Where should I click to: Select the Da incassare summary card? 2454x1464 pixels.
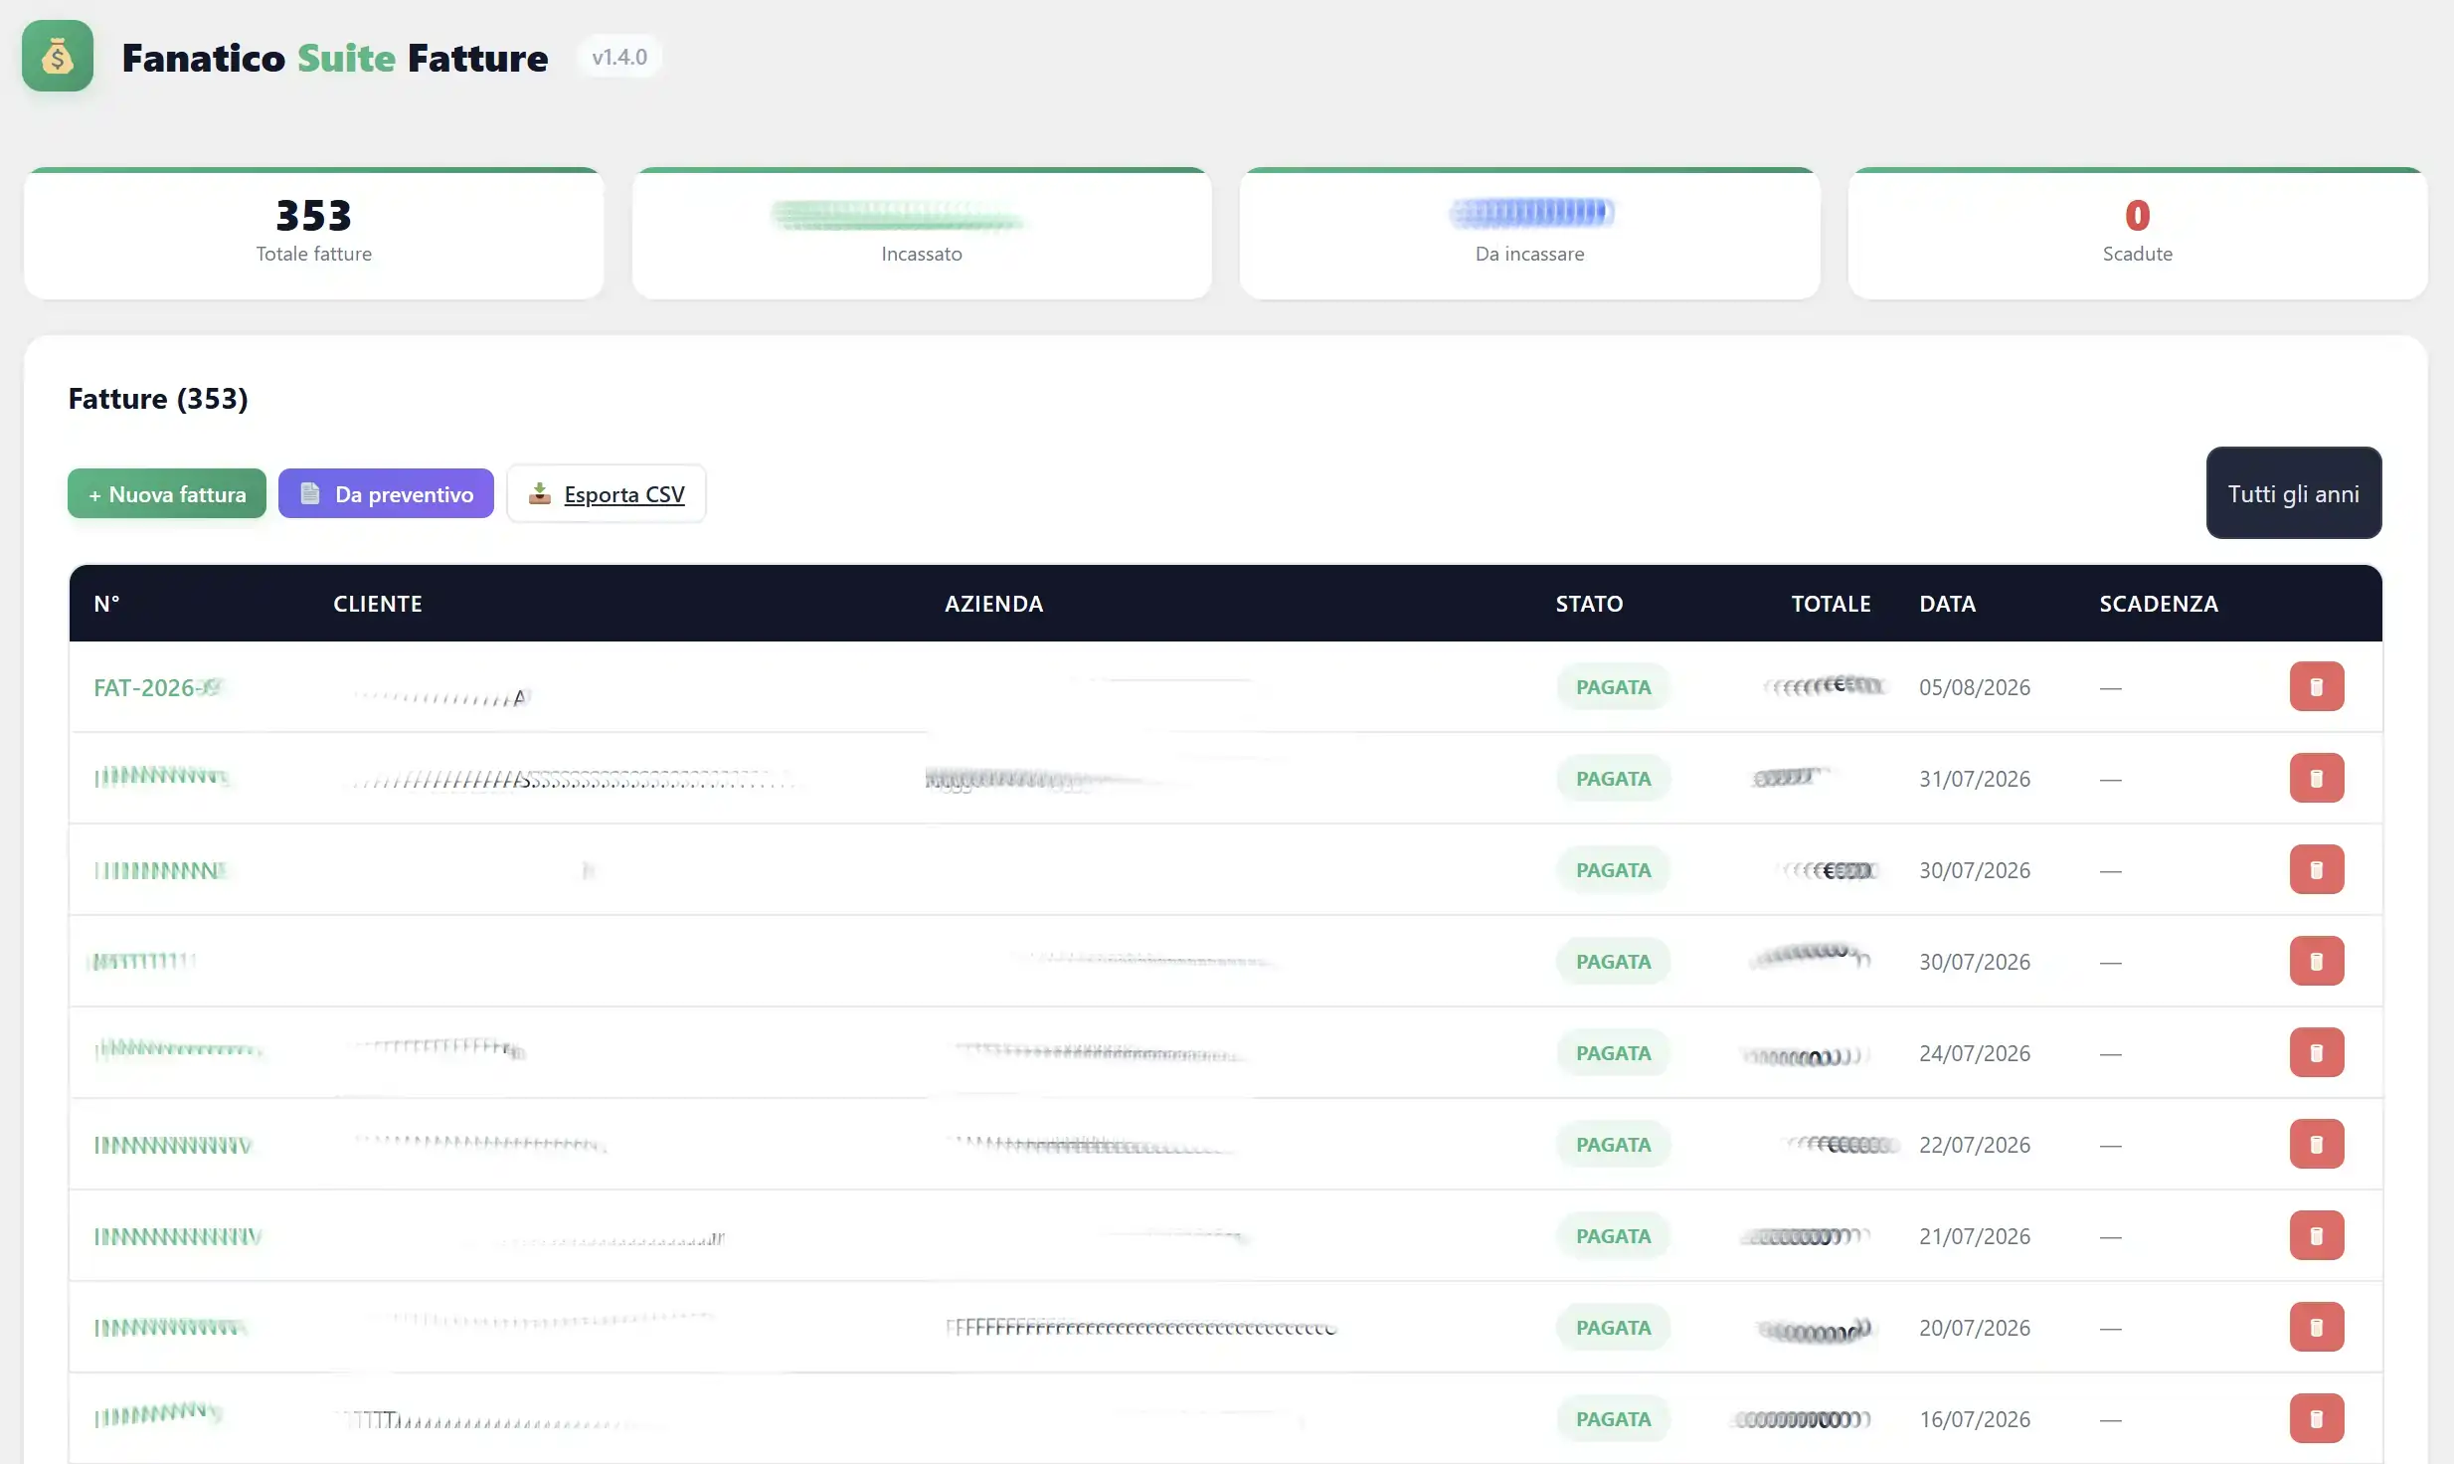[x=1530, y=234]
